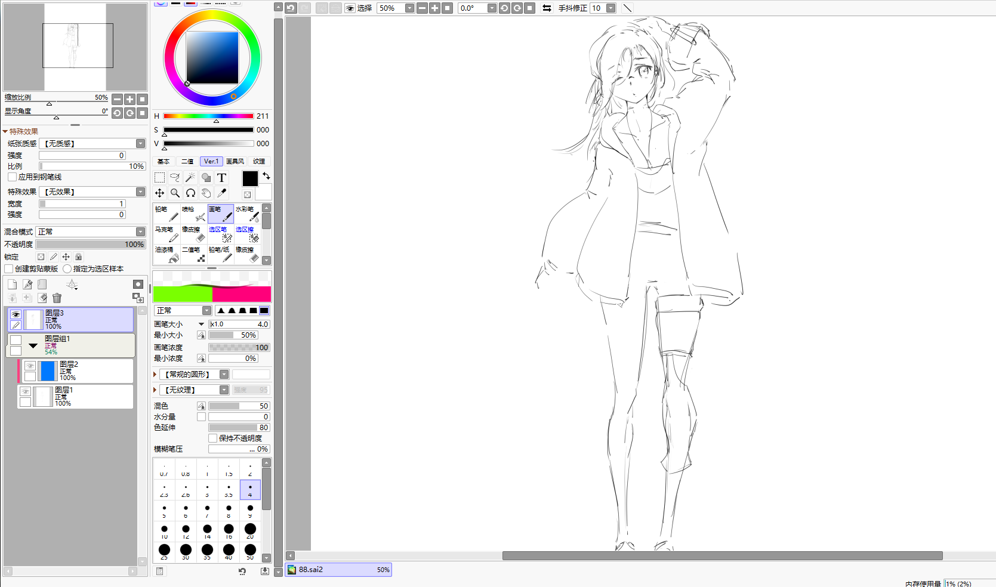
Task: Open the 纸张质感 dropdown
Action: [x=92, y=143]
